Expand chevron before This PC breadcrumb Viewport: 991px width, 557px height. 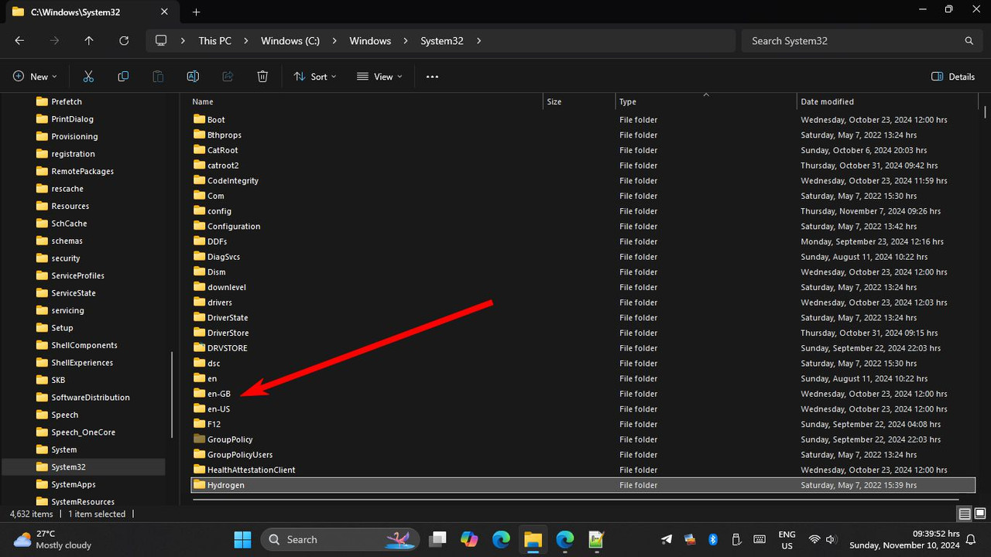[183, 40]
